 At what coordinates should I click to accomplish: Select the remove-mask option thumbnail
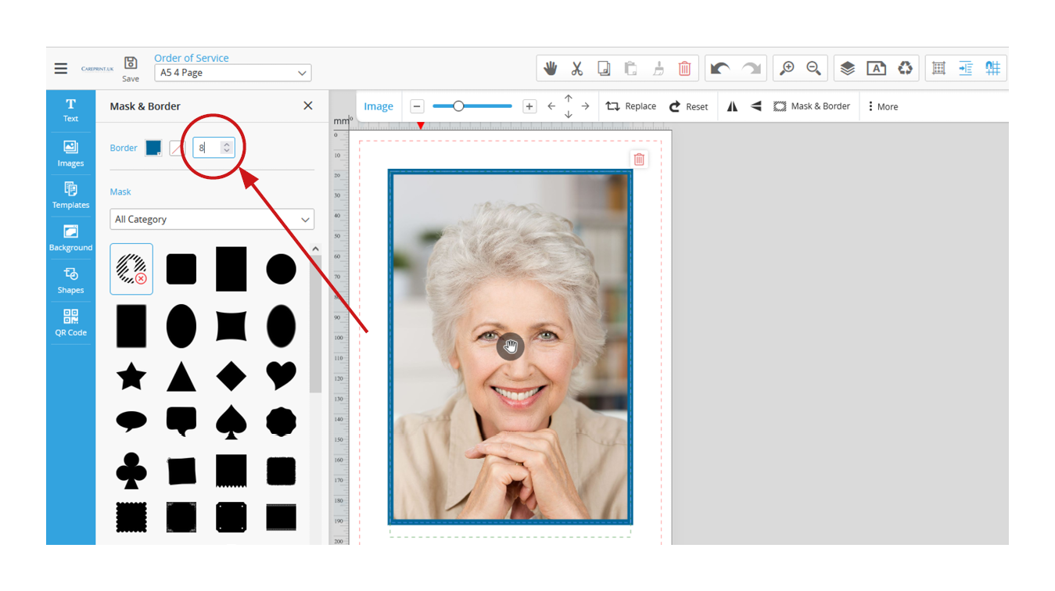(x=131, y=269)
